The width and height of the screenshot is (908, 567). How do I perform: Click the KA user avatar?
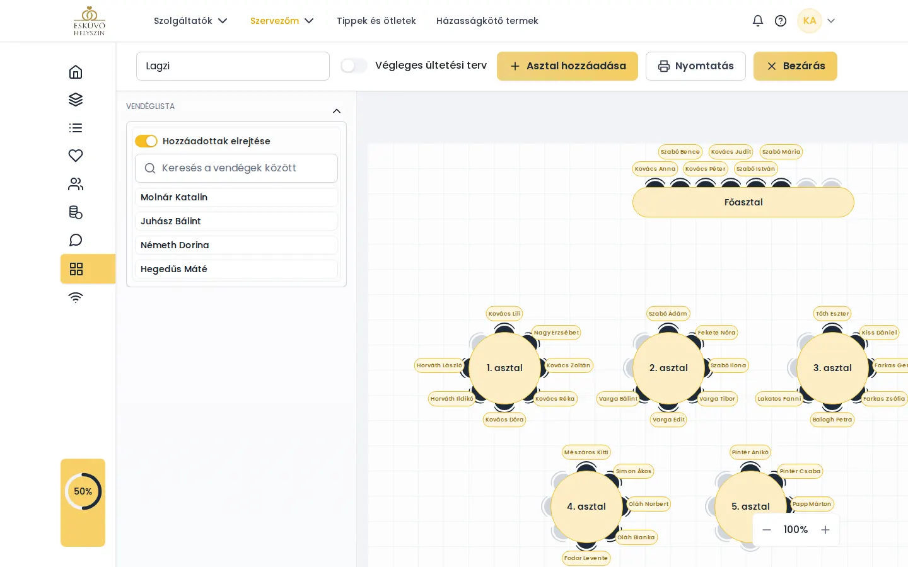click(810, 21)
